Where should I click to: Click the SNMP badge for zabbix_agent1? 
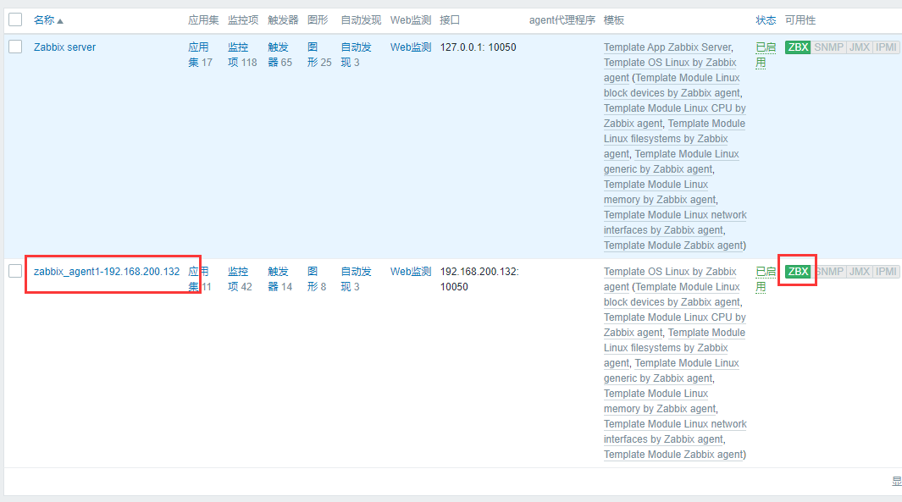pyautogui.click(x=828, y=272)
